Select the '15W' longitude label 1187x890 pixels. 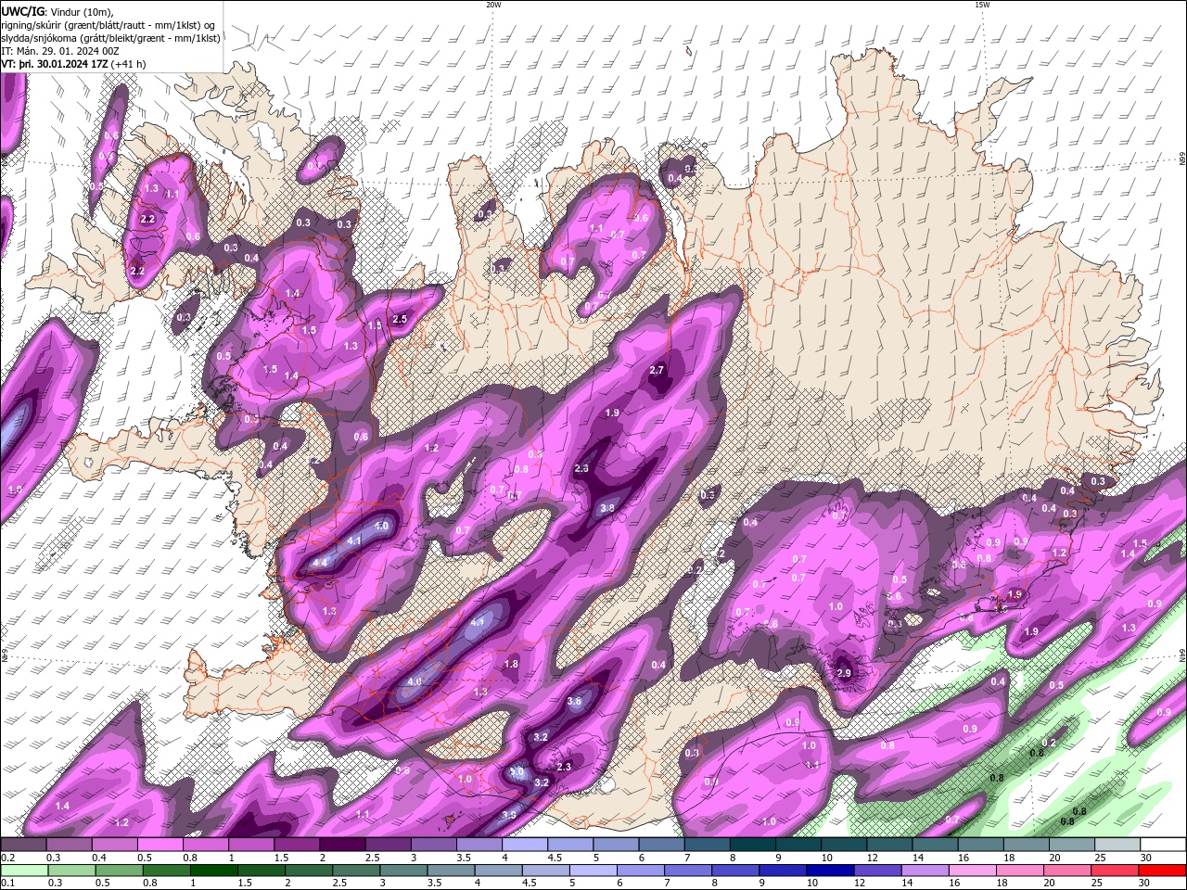[x=982, y=5]
